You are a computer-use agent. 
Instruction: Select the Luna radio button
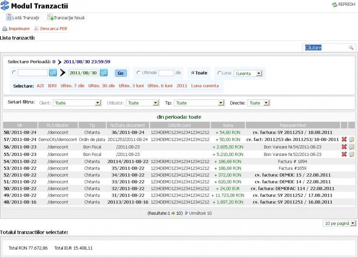pyautogui.click(x=219, y=73)
